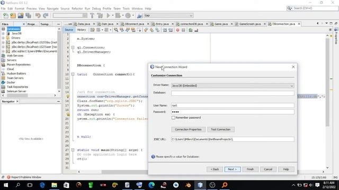The image size is (339, 190).
Task: Click the Stop Macro Recording icon
Action: [183, 30]
